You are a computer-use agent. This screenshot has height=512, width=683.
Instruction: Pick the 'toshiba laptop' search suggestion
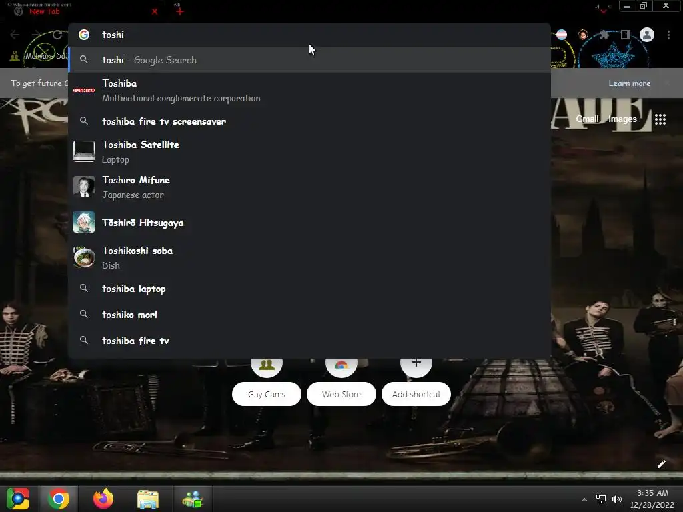click(x=309, y=289)
